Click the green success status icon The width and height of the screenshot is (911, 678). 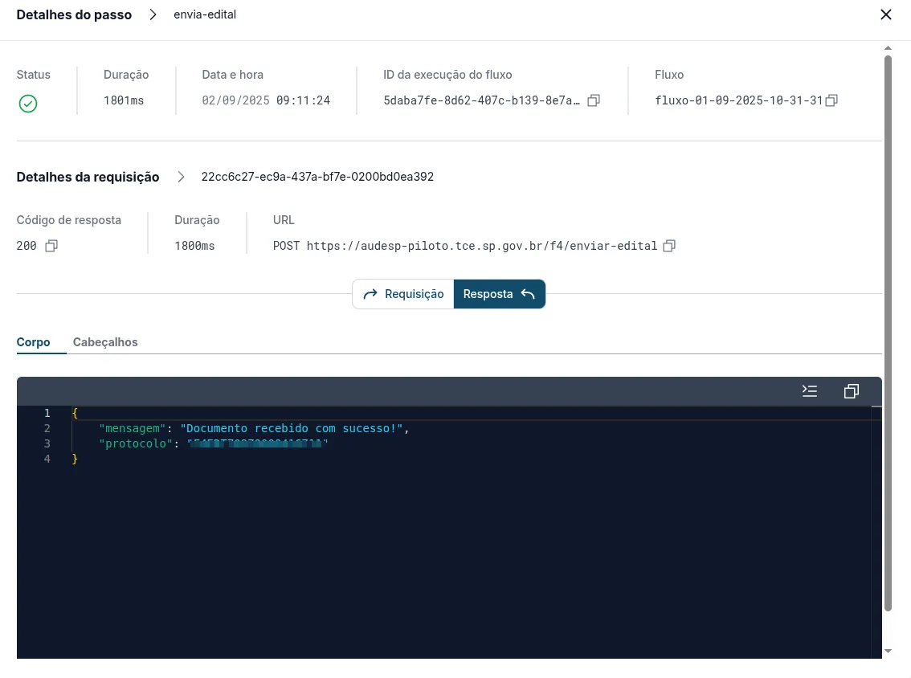click(x=28, y=104)
